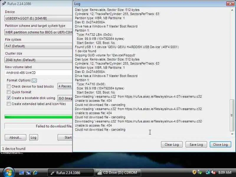This screenshot has height=177, width=236.
Task: Open the Device dropdown USBDEFAGGOT
Action: tap(38, 18)
